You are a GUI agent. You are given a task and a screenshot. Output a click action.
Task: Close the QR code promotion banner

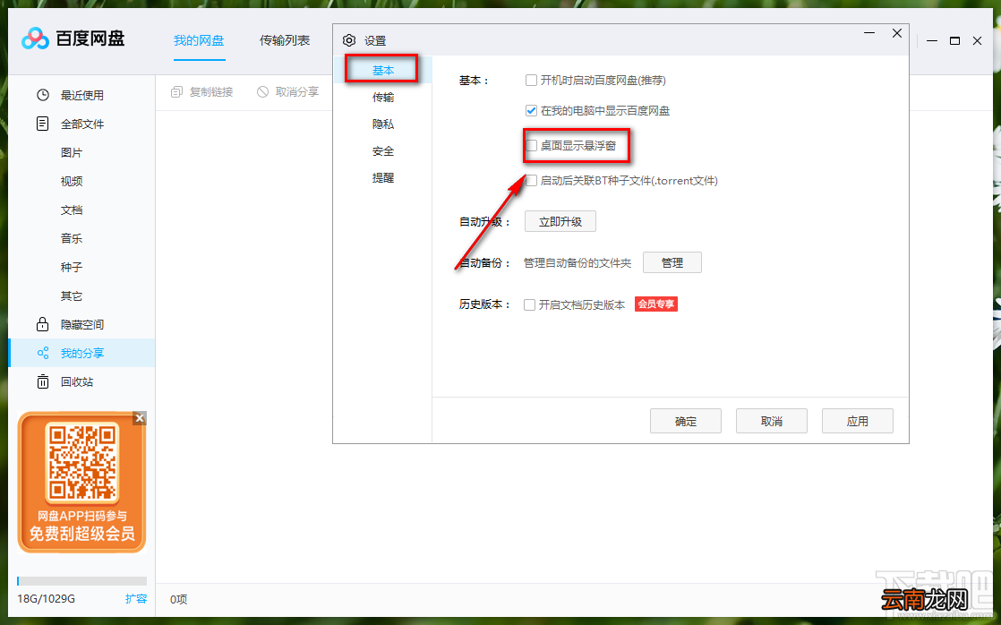140,418
